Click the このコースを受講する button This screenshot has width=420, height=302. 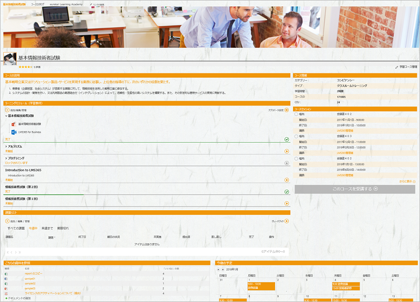[x=355, y=189]
